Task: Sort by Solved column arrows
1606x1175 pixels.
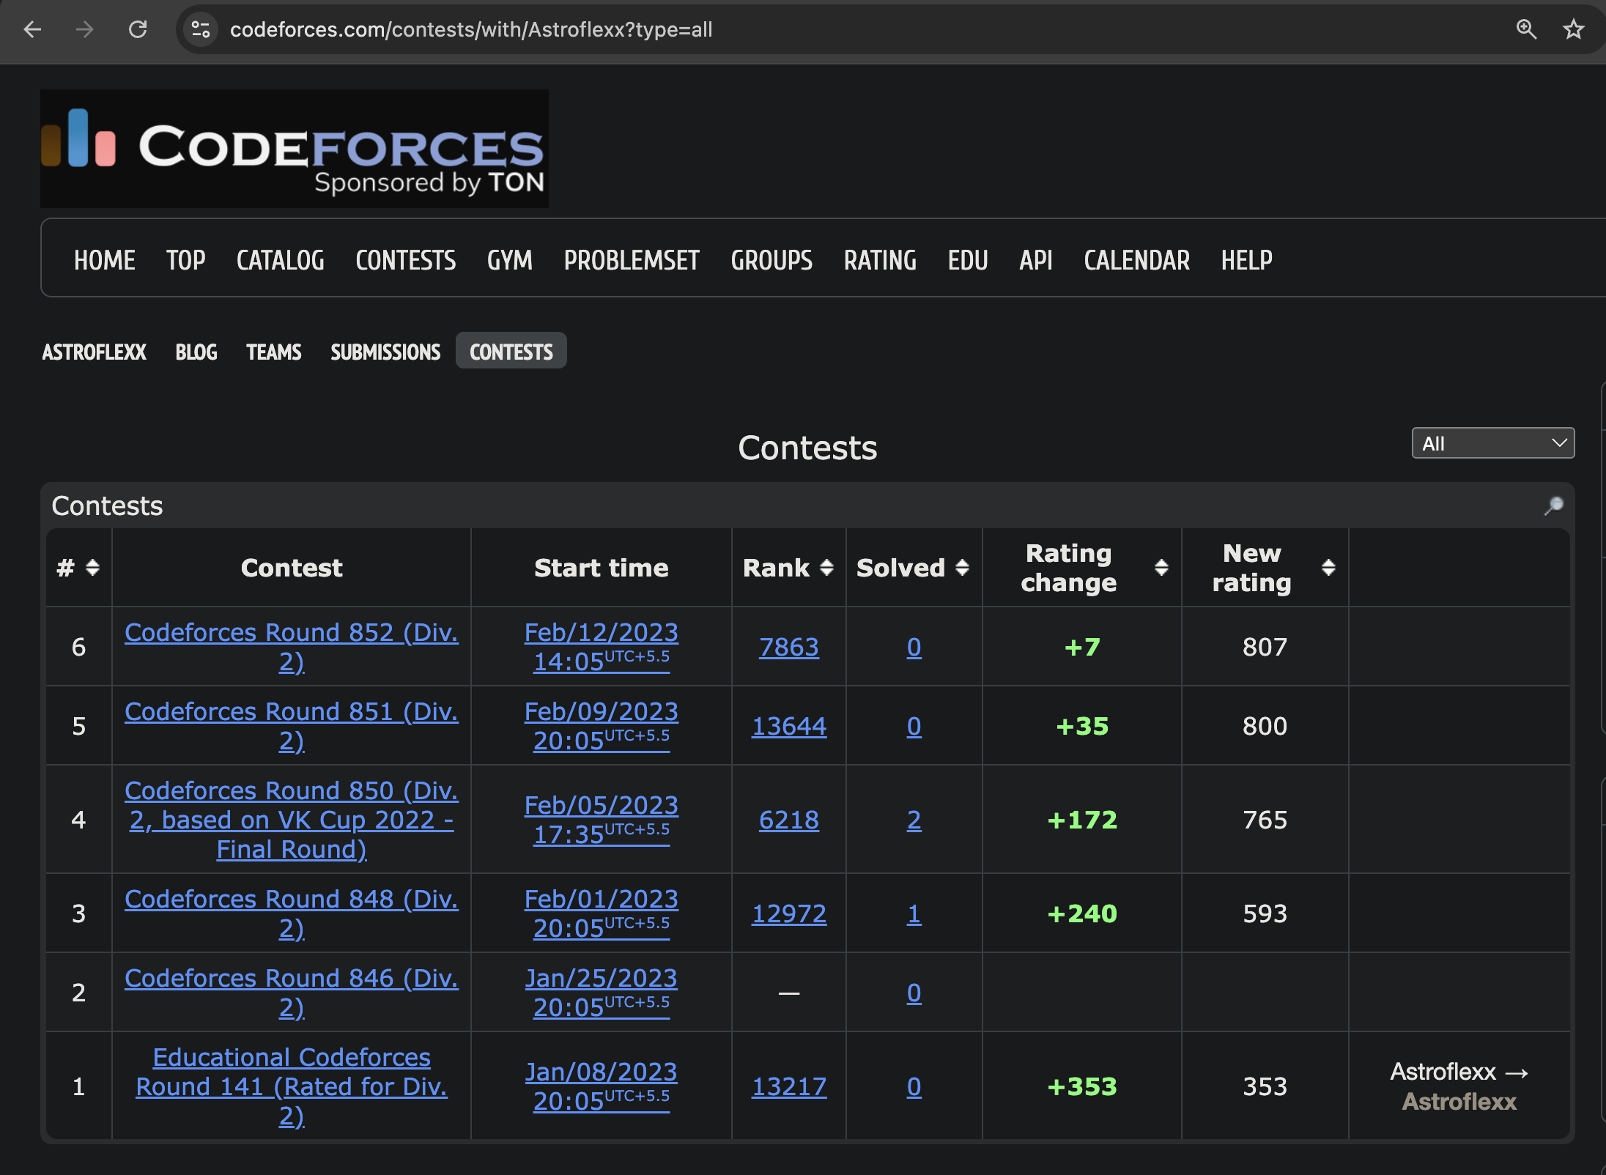Action: (x=962, y=568)
